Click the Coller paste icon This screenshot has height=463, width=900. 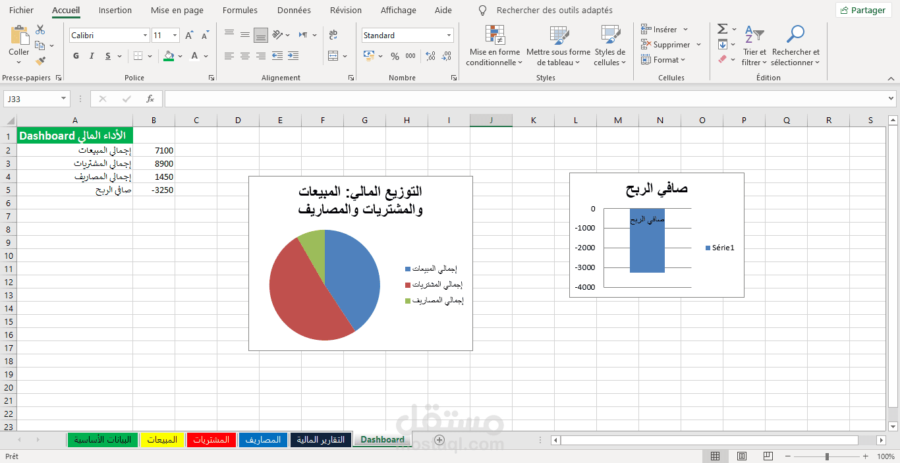(18, 36)
